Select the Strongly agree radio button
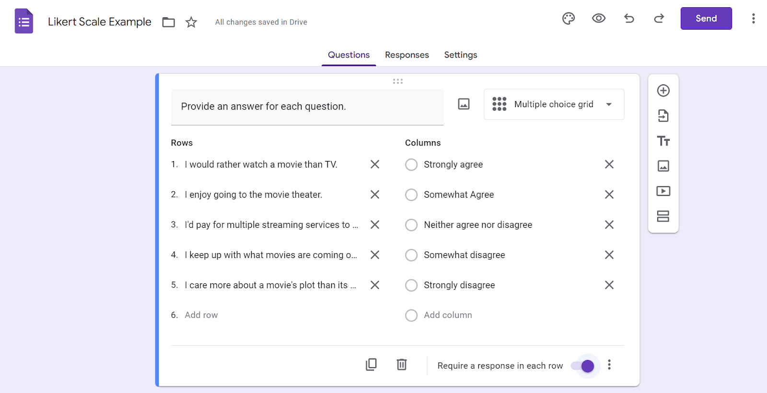The image size is (767, 393). (x=411, y=165)
